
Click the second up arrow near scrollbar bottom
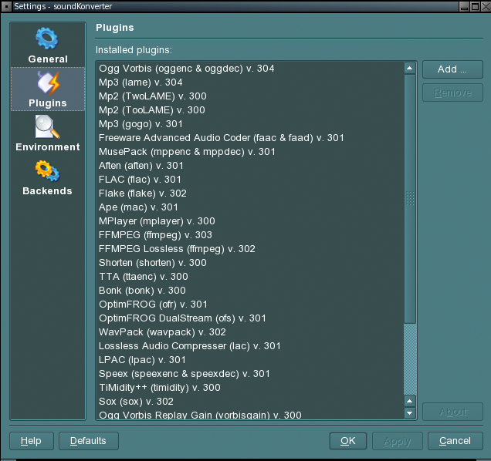tap(410, 401)
